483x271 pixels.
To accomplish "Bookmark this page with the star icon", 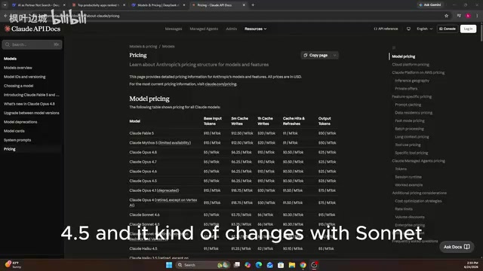I will (446, 16).
